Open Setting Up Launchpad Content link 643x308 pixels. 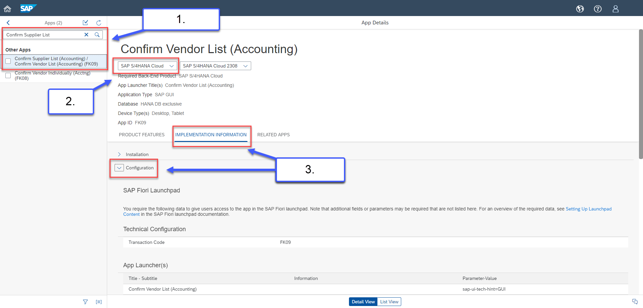588,209
